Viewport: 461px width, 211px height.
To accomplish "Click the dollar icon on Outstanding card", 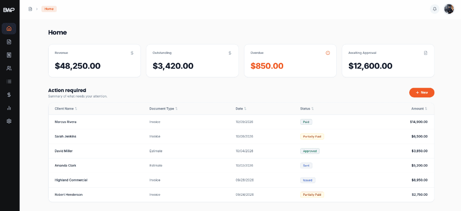I will point(230,53).
